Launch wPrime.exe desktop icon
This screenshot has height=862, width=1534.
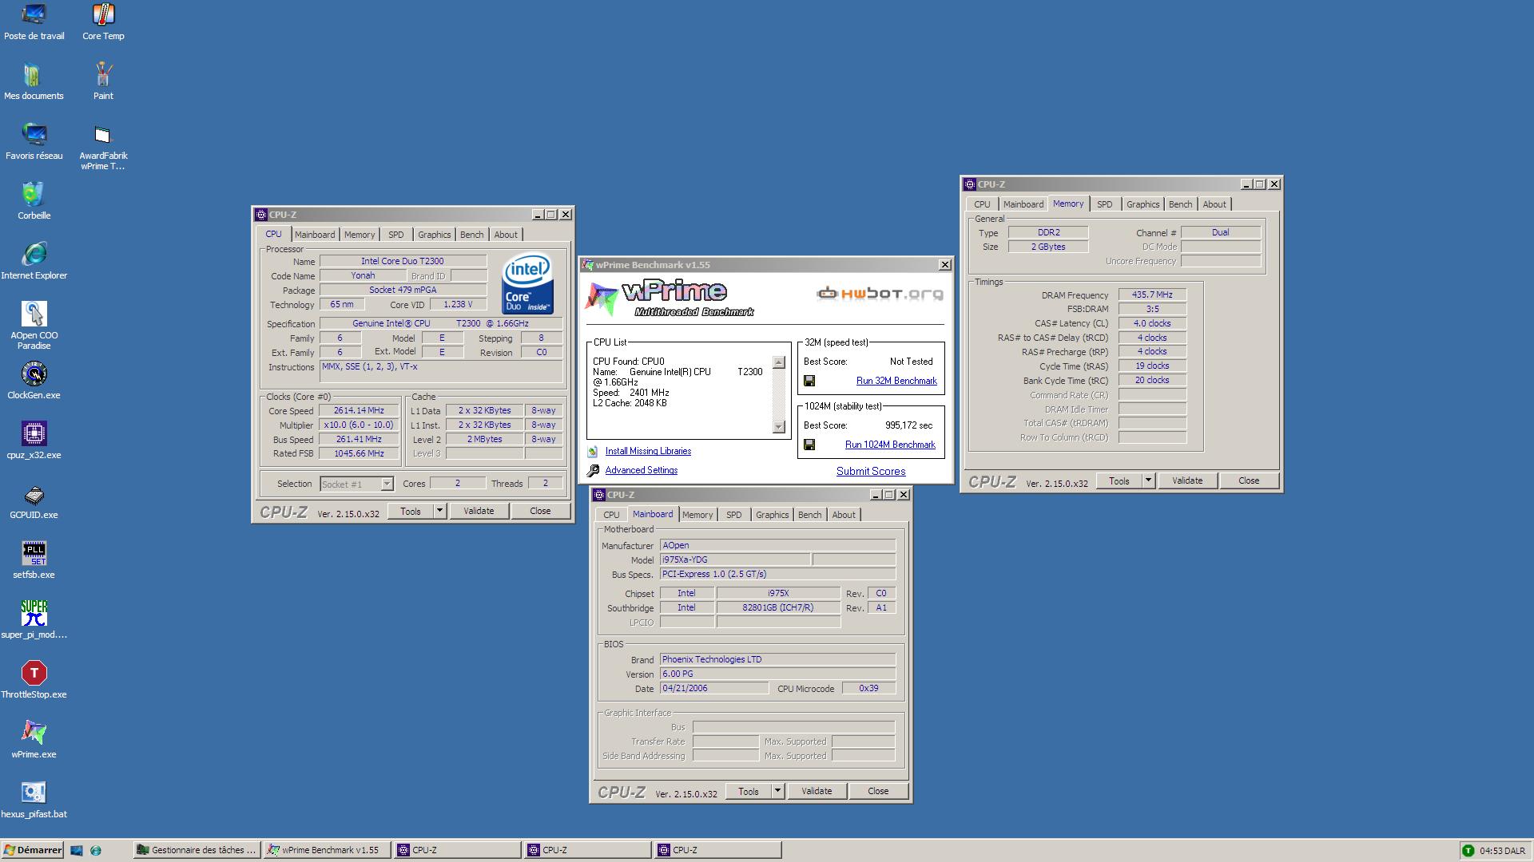(34, 740)
